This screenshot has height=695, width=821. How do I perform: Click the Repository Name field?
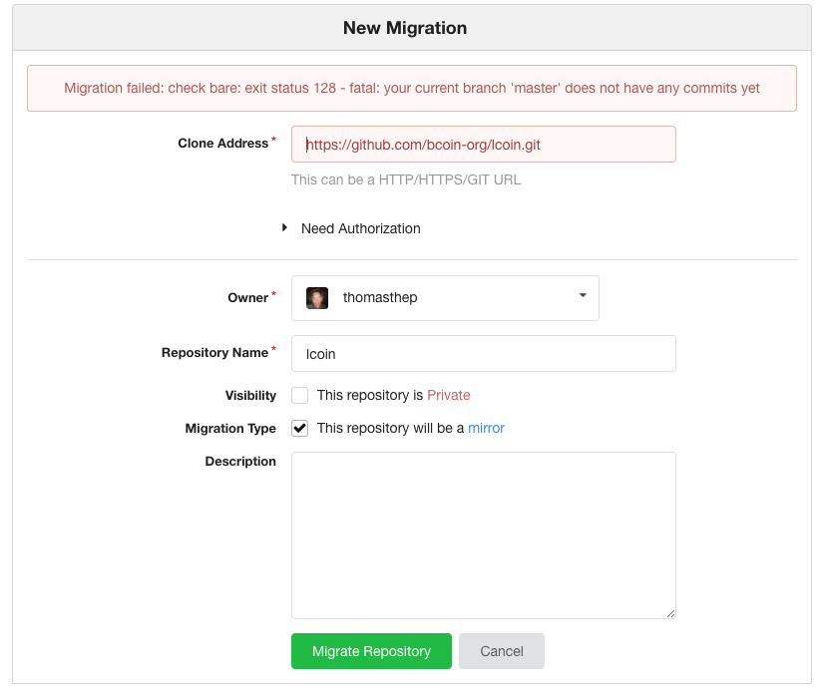483,354
